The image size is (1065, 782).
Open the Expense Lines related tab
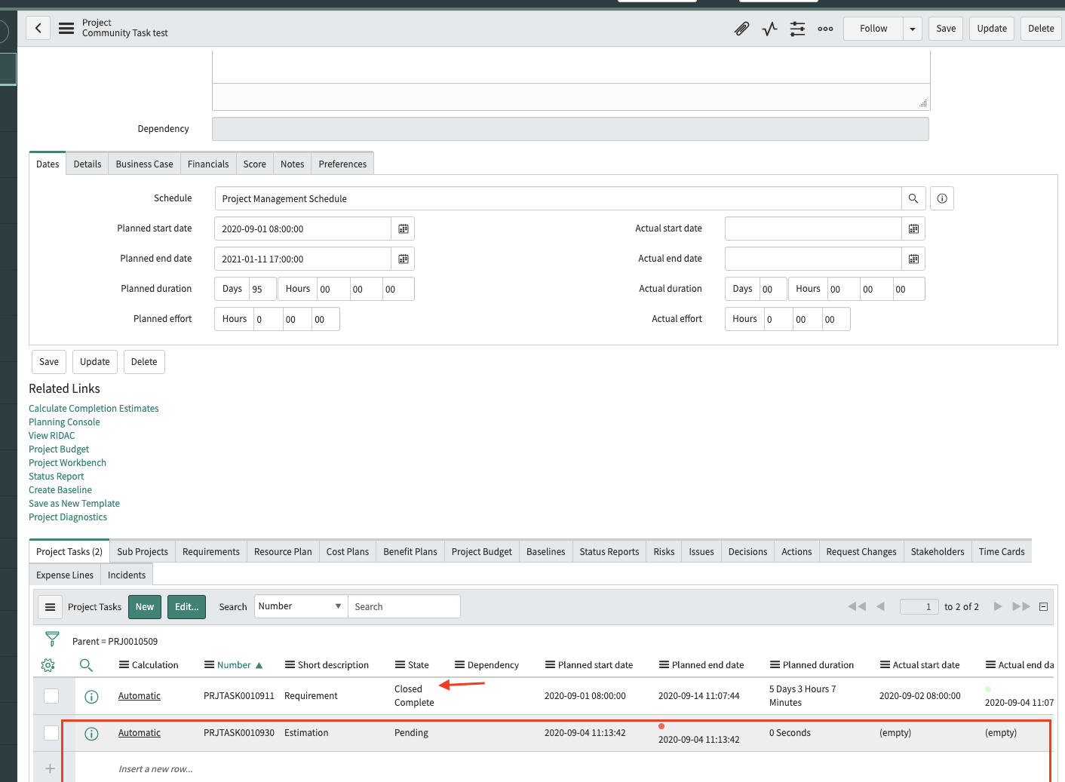click(x=65, y=575)
